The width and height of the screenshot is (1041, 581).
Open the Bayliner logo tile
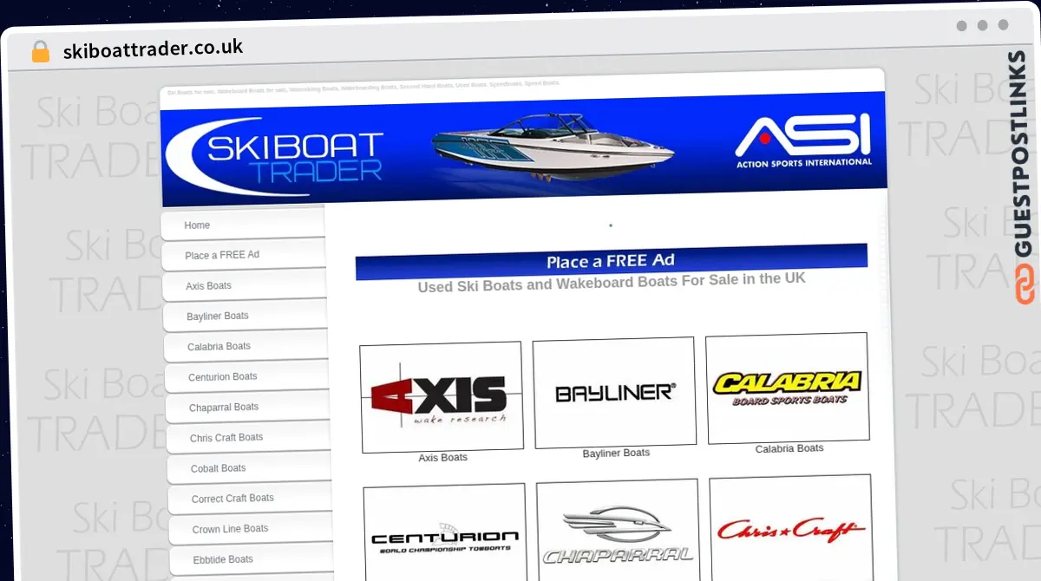[x=614, y=392]
